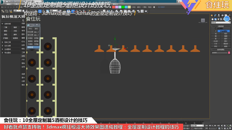This screenshot has height=130, width=232.
Task: Collapse the 定制功能 section
Action: [x=8, y=24]
